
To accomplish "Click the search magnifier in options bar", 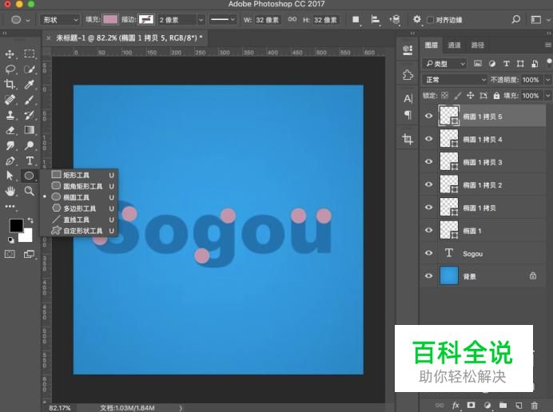I will coord(516,19).
